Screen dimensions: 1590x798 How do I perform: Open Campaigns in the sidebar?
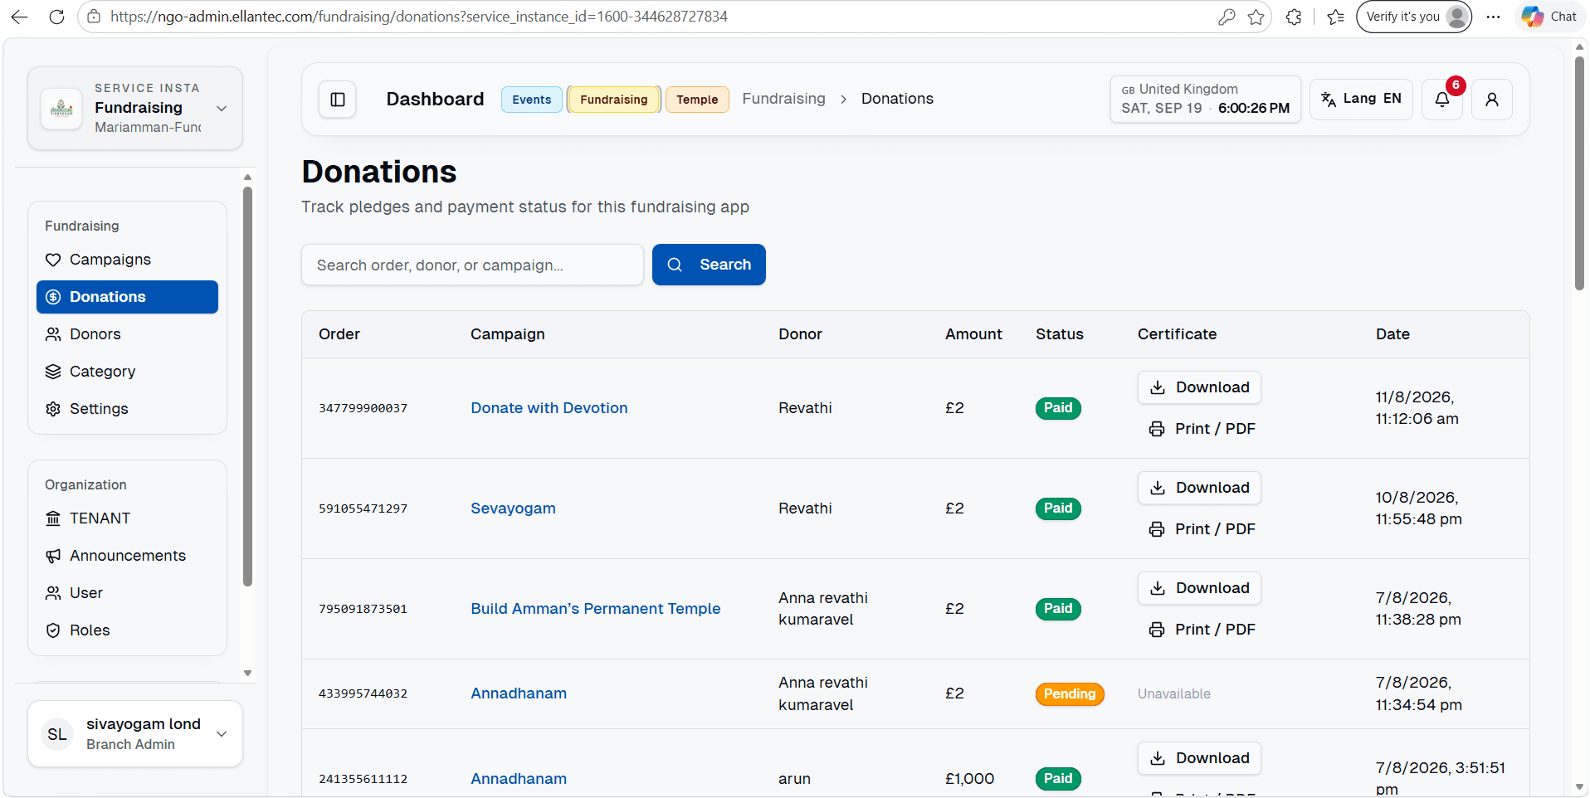click(x=127, y=260)
